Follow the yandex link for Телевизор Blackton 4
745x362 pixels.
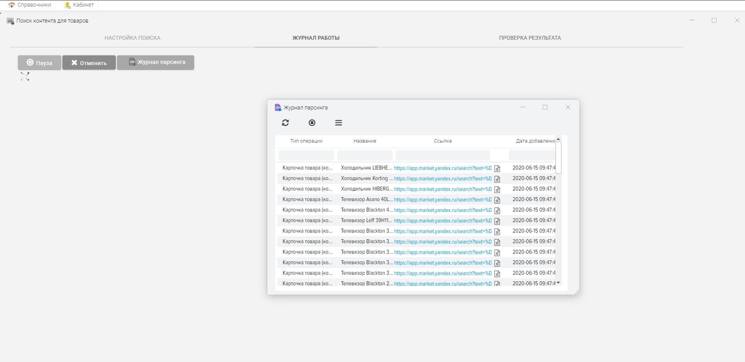[443, 210]
